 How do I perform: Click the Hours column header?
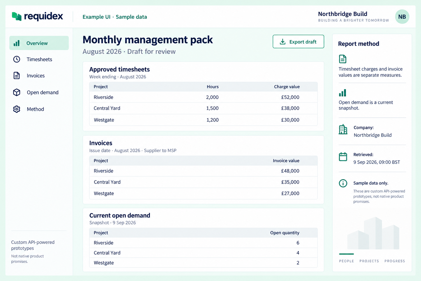tap(213, 87)
